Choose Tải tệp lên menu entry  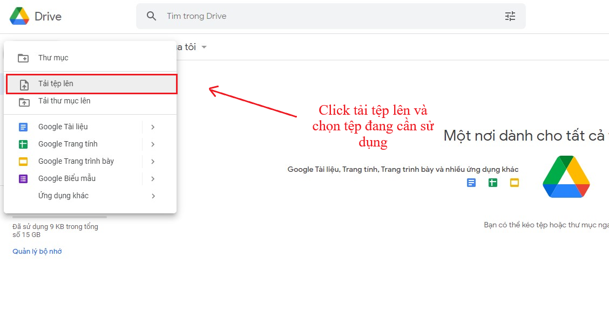click(x=92, y=84)
